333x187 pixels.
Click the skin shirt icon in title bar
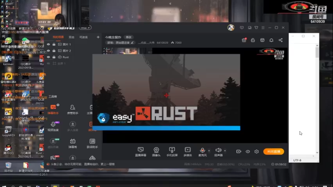256,27
